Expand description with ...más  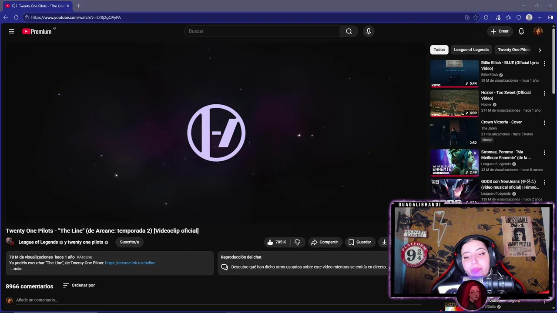[16, 269]
